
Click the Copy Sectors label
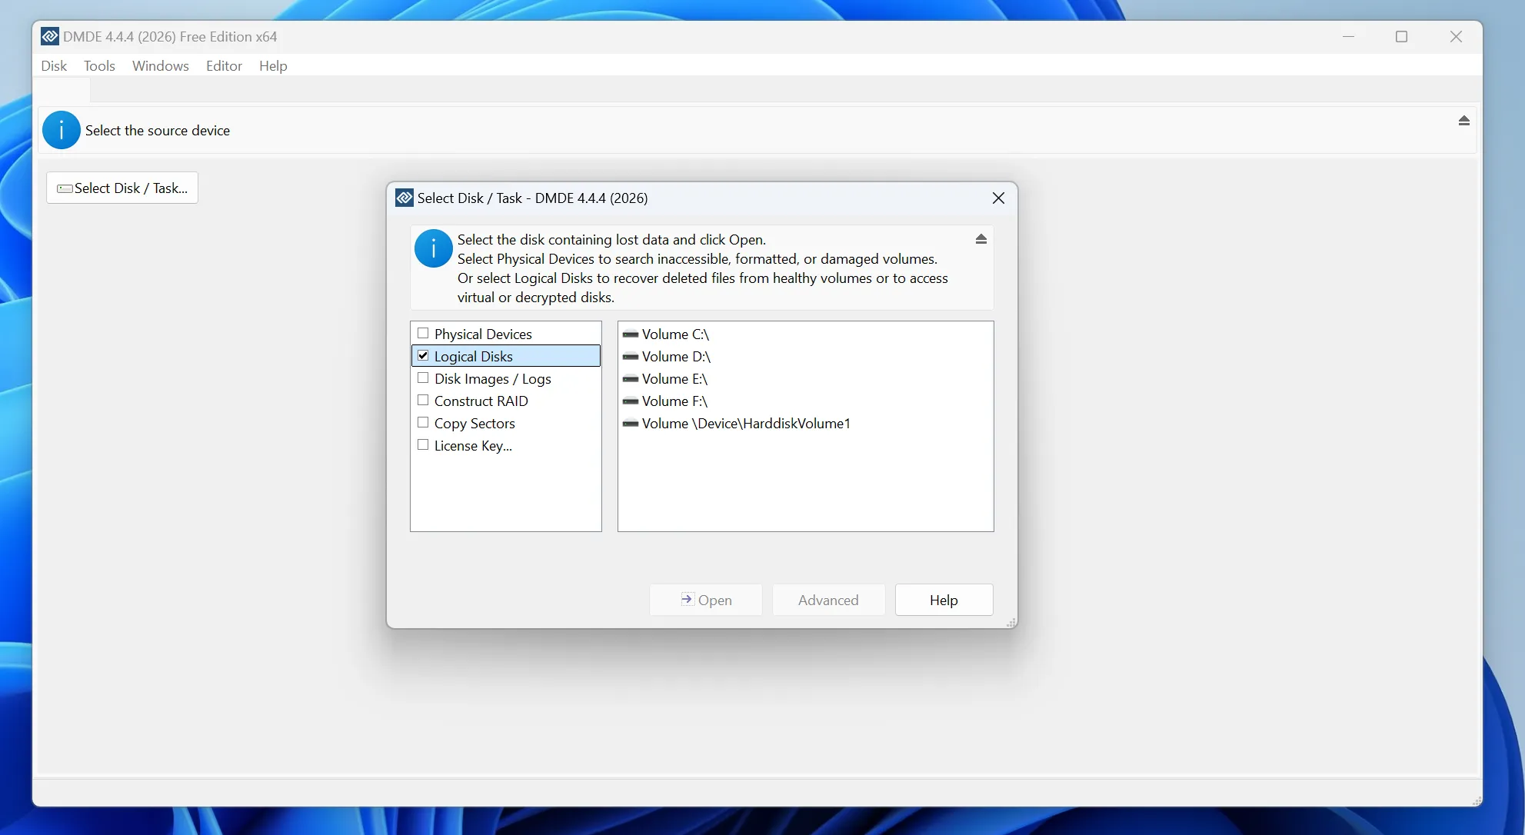click(474, 423)
